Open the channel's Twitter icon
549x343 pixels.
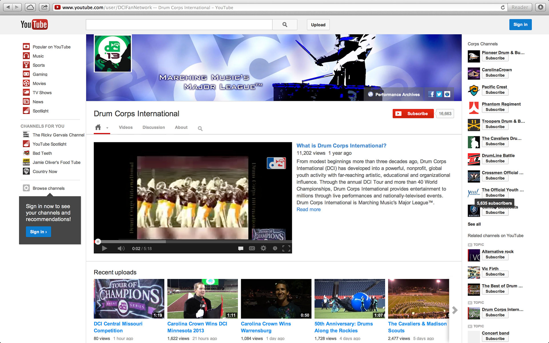[x=439, y=94]
